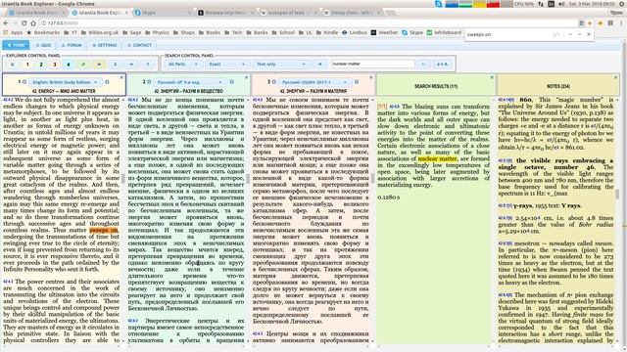Toggle the a = A case sensitivity button

pyautogui.click(x=442, y=65)
